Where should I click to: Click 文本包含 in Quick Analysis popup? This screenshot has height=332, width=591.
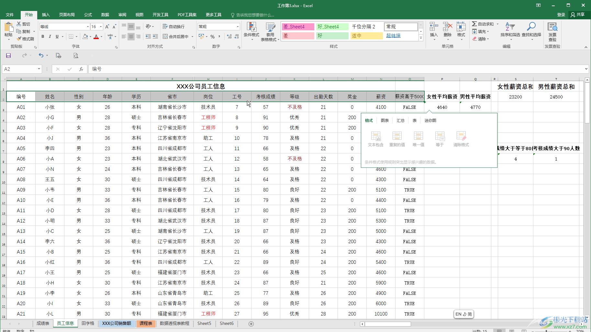(x=375, y=139)
